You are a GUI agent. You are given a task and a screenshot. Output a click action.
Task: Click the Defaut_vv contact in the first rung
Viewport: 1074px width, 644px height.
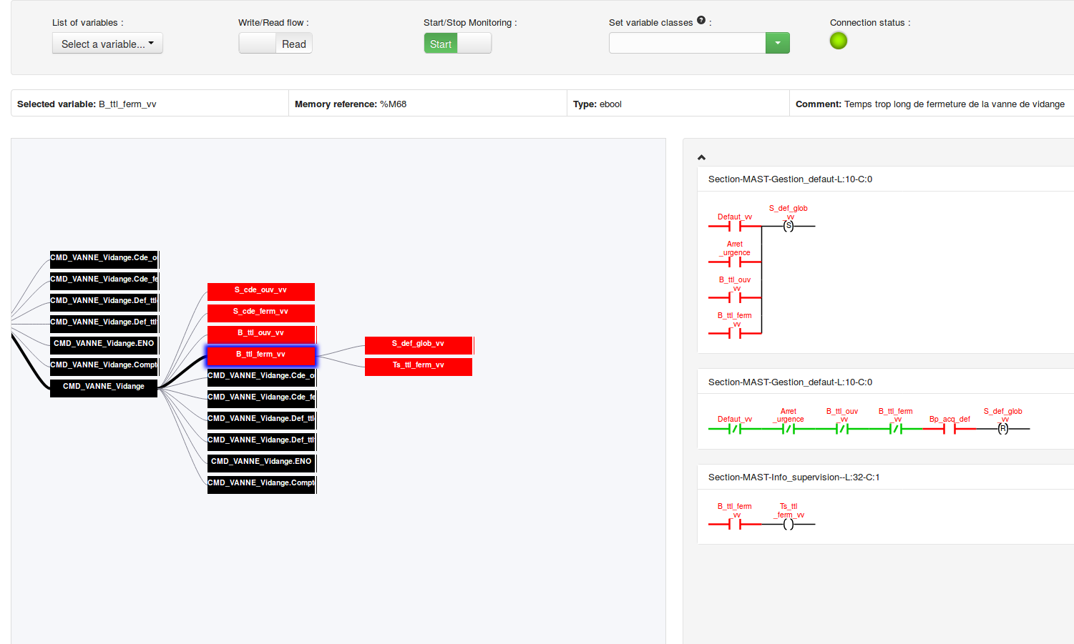coord(734,225)
